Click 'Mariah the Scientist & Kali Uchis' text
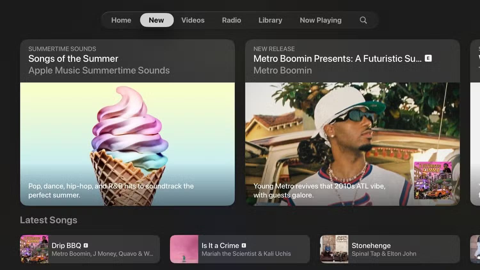Screen dimensions: 480x270 (246, 254)
